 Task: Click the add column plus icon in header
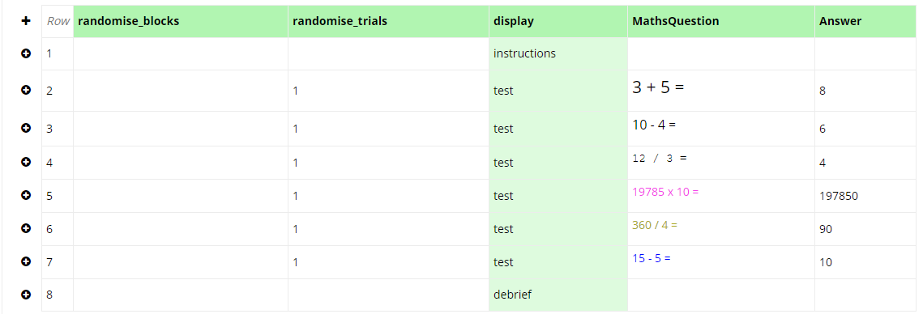tap(26, 21)
